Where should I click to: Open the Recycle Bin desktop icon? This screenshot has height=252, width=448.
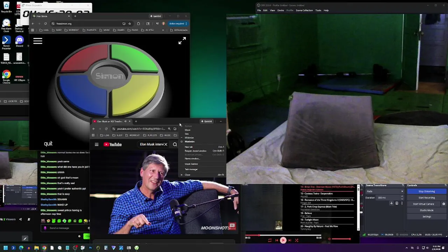pyautogui.click(x=6, y=8)
